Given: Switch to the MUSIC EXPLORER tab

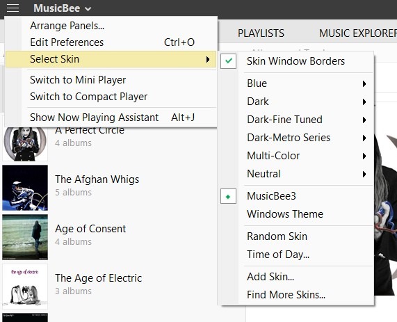Looking at the screenshot, I should [x=358, y=33].
